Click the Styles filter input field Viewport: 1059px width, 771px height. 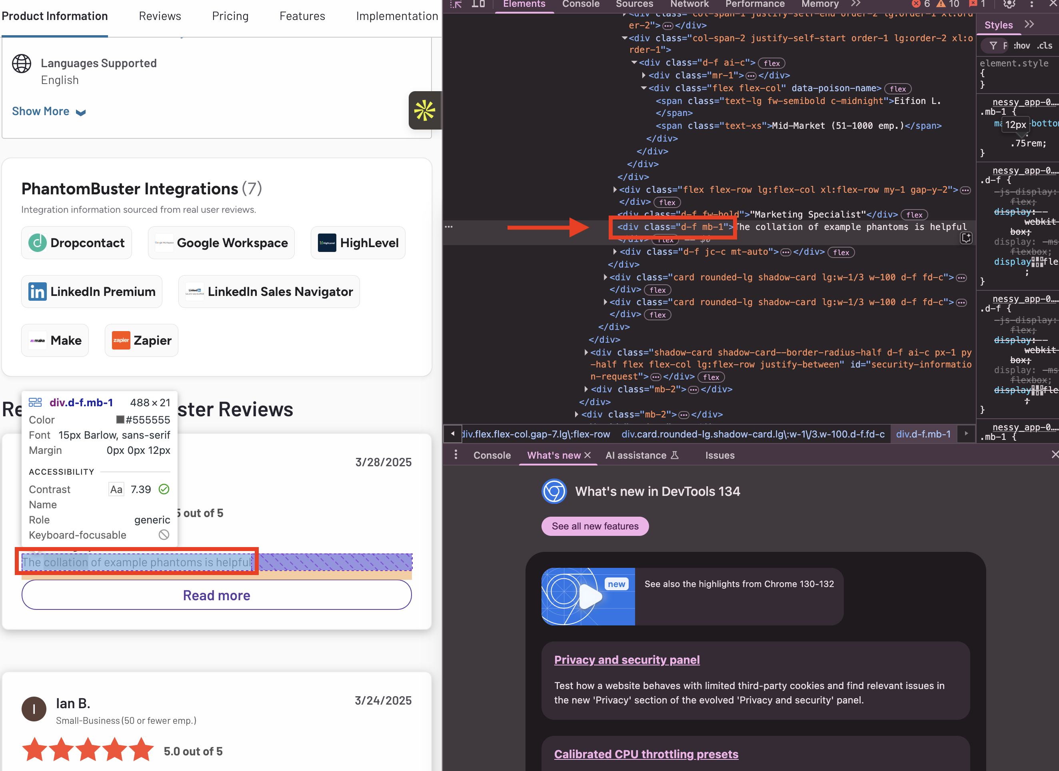tap(1005, 46)
